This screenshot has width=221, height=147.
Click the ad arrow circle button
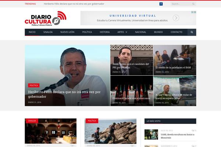pyautogui.click(x=176, y=18)
